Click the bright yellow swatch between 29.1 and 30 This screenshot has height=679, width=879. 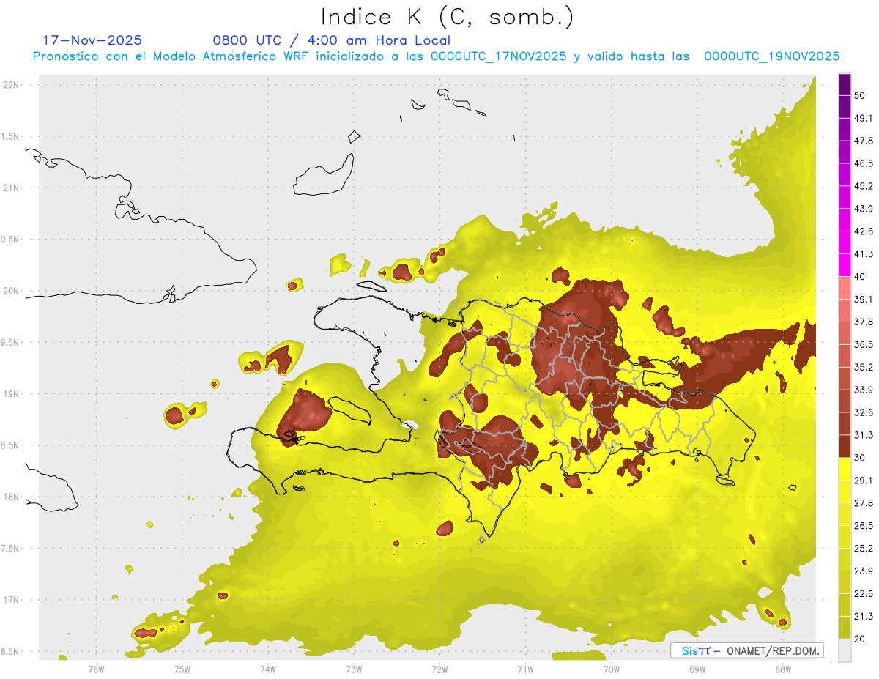click(845, 469)
